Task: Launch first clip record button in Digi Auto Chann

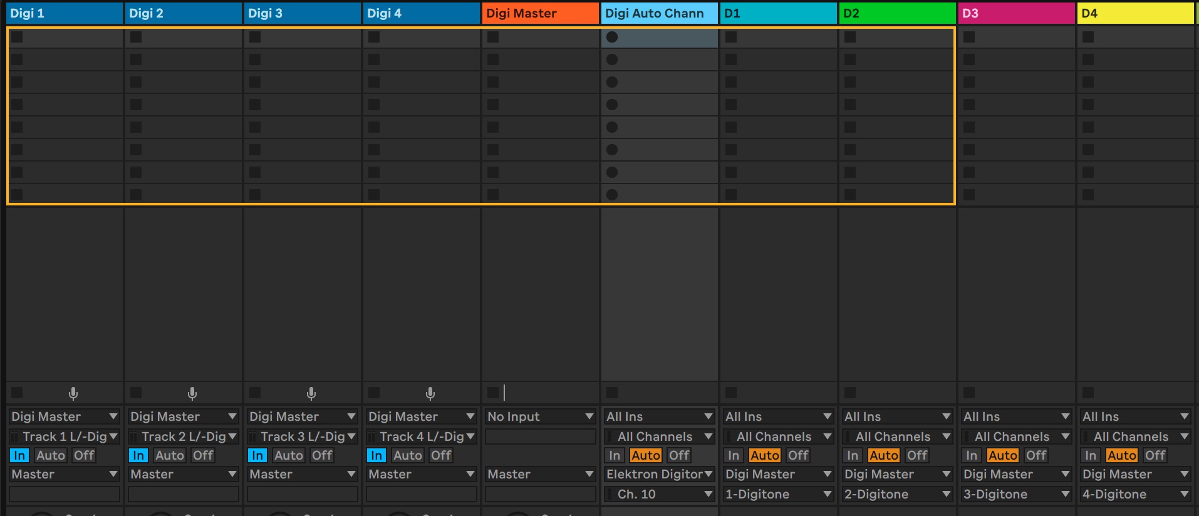Action: pyautogui.click(x=612, y=38)
